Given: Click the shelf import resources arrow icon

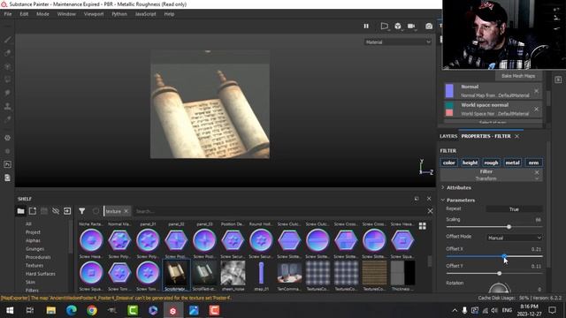Looking at the screenshot, I should click(x=67, y=211).
